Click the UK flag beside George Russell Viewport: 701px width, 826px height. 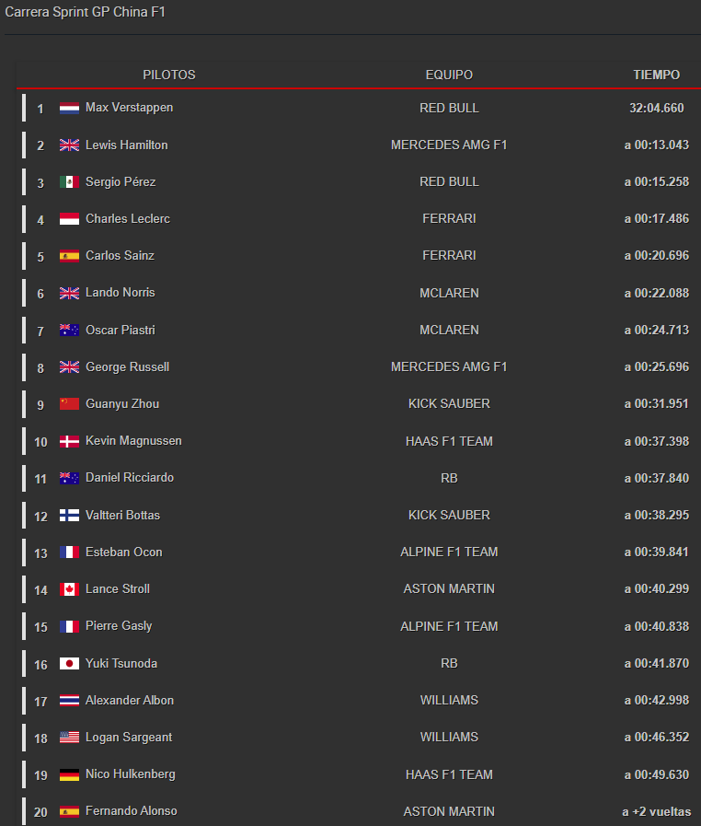coord(70,366)
